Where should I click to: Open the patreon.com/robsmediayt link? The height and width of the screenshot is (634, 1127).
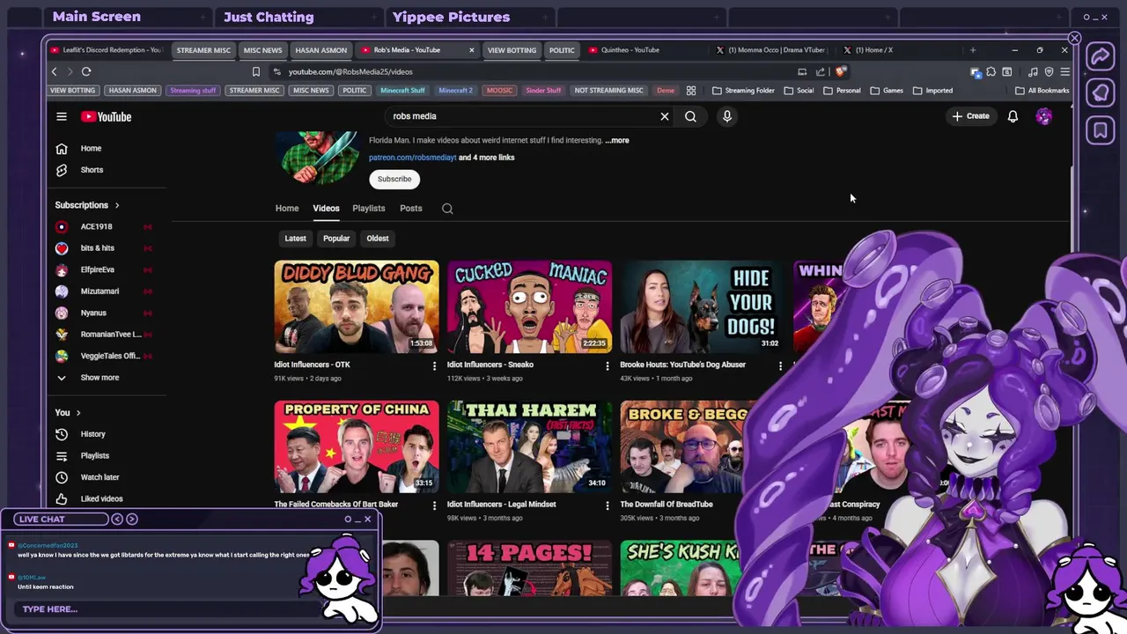[x=412, y=158]
